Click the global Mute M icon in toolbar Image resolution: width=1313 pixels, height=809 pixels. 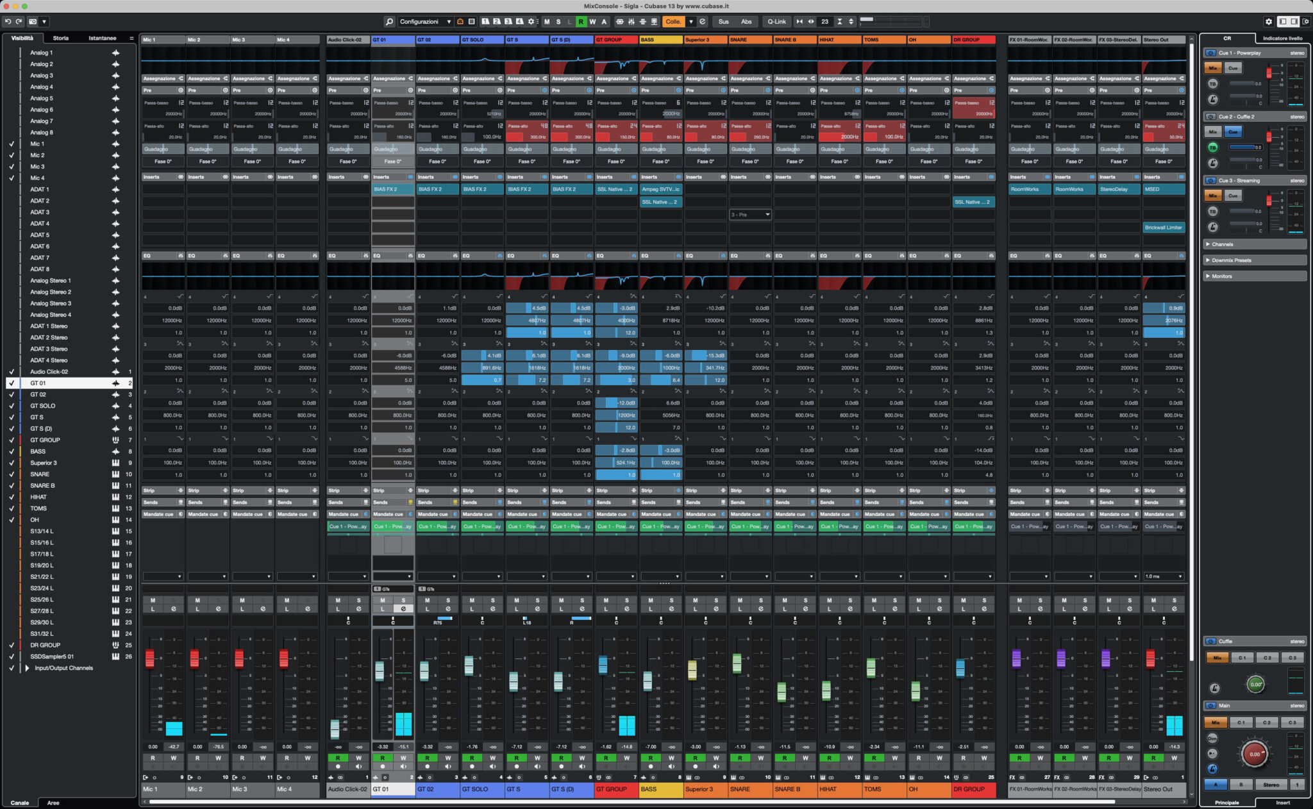[547, 21]
